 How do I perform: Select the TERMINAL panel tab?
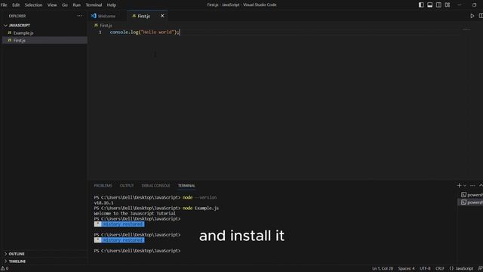186,186
